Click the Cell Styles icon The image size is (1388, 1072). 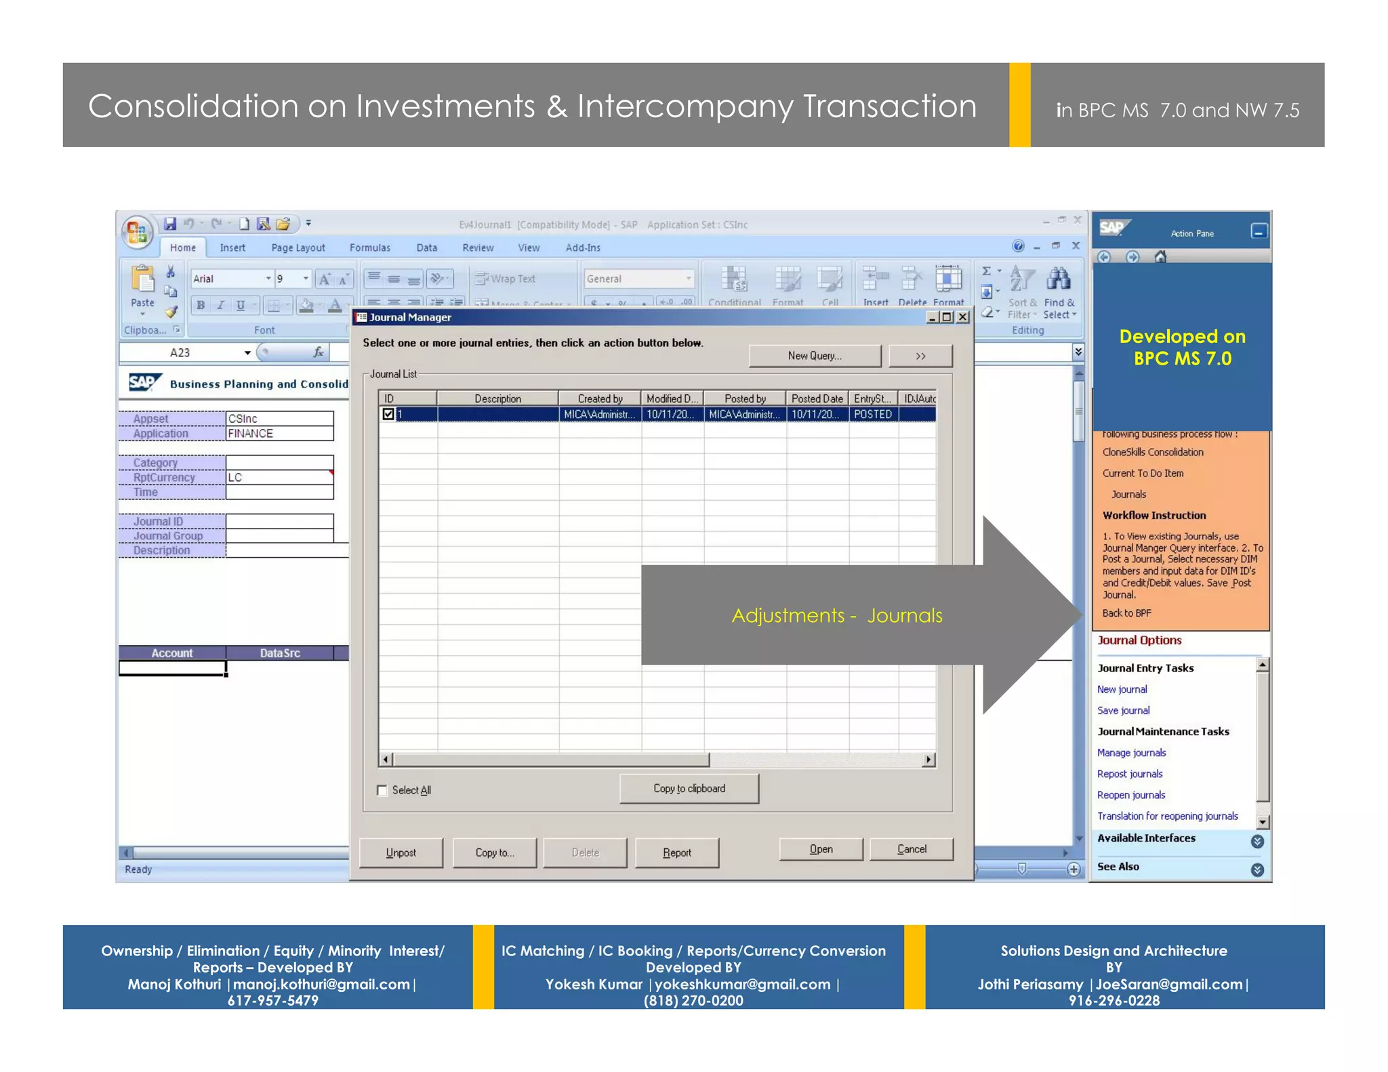830,279
